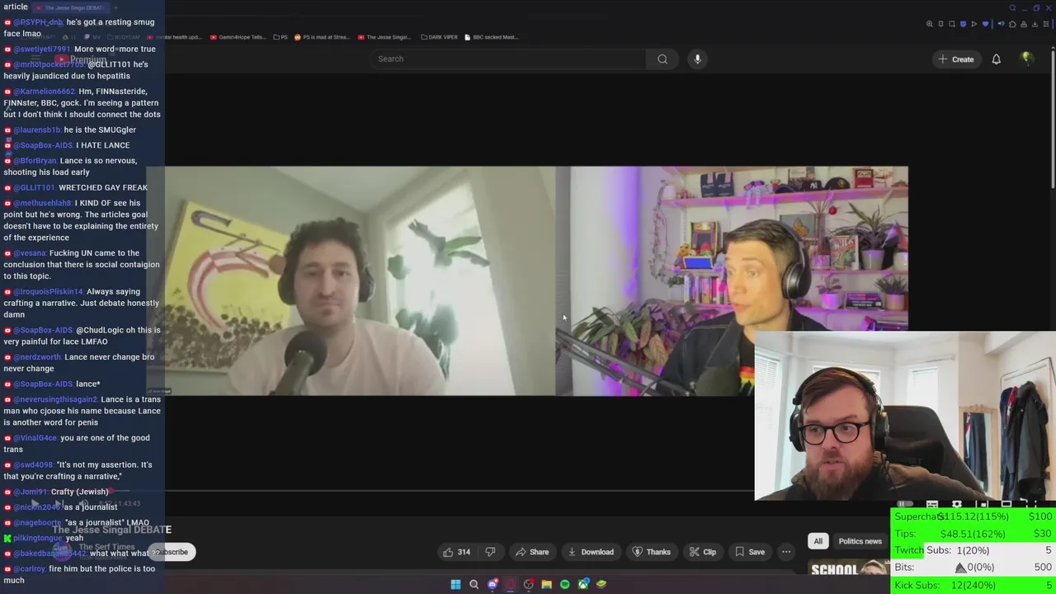1056x594 pixels.
Task: Open Spotify from the taskbar
Action: [564, 584]
